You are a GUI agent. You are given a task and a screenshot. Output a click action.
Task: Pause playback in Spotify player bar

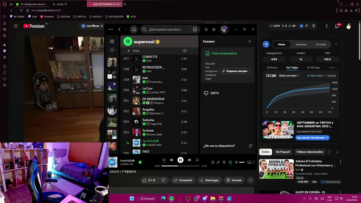point(180,160)
